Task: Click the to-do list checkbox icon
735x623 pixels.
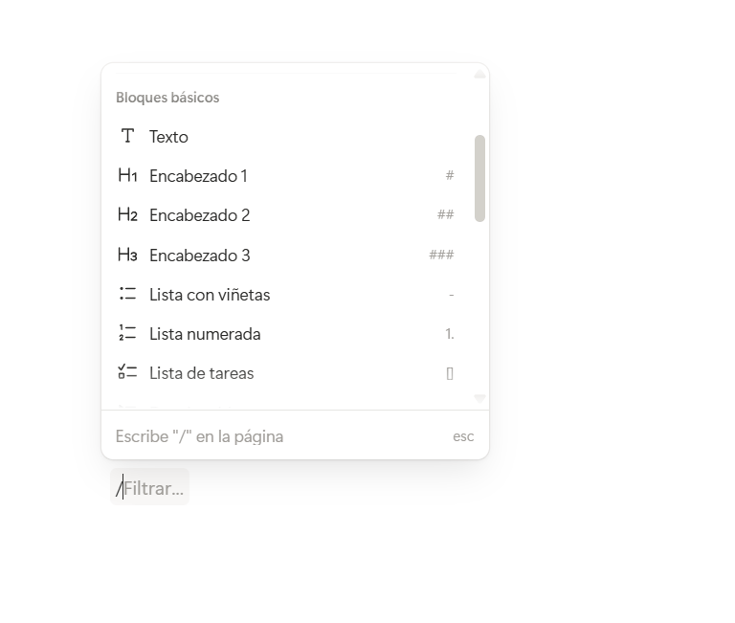Action: [x=127, y=372]
